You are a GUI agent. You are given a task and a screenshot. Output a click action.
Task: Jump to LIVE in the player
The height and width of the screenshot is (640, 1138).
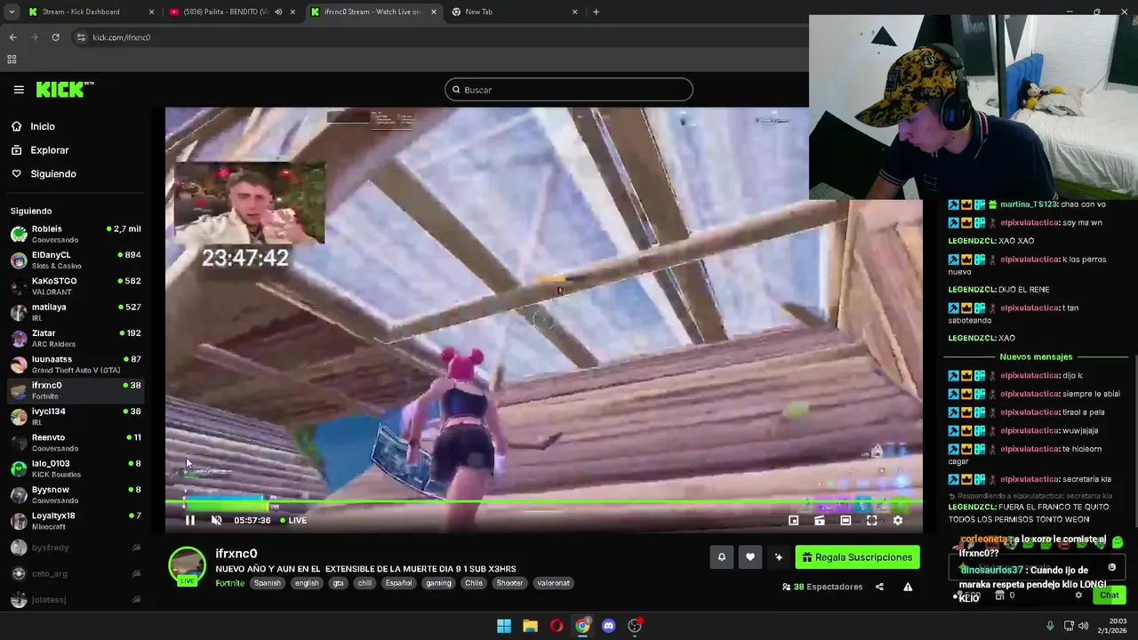click(294, 521)
